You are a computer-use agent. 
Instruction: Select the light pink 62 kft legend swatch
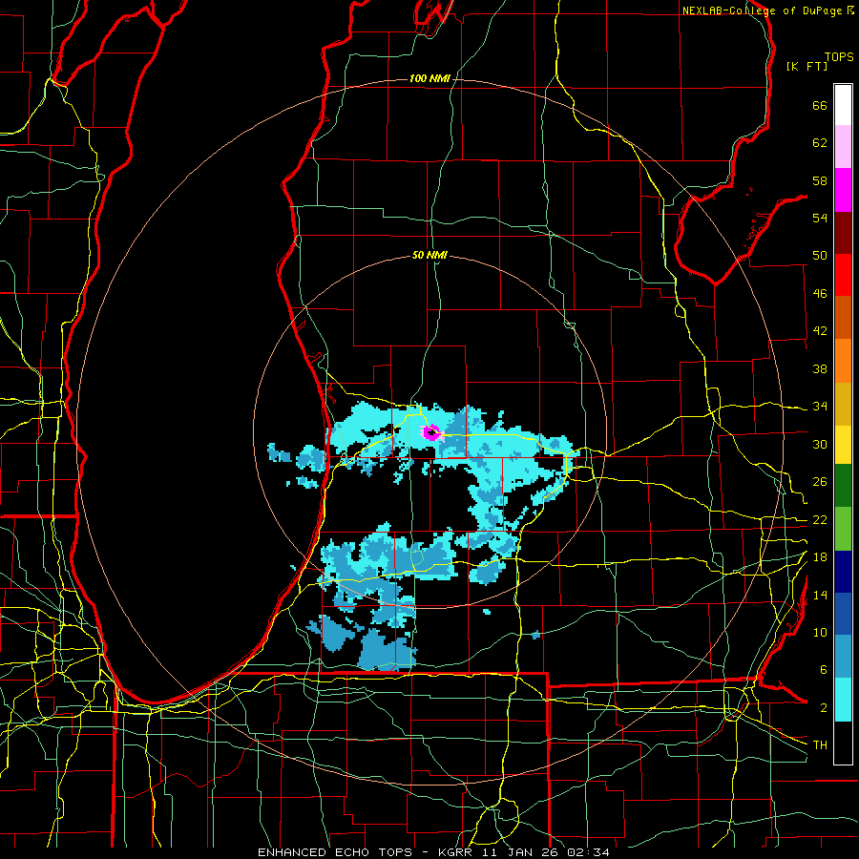coord(843,147)
